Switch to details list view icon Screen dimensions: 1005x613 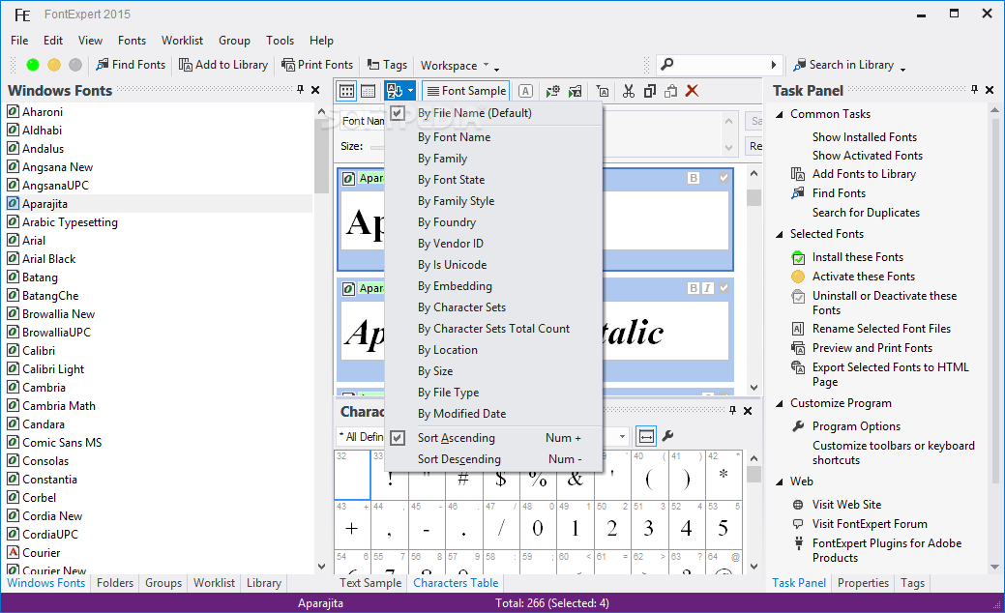click(x=368, y=91)
